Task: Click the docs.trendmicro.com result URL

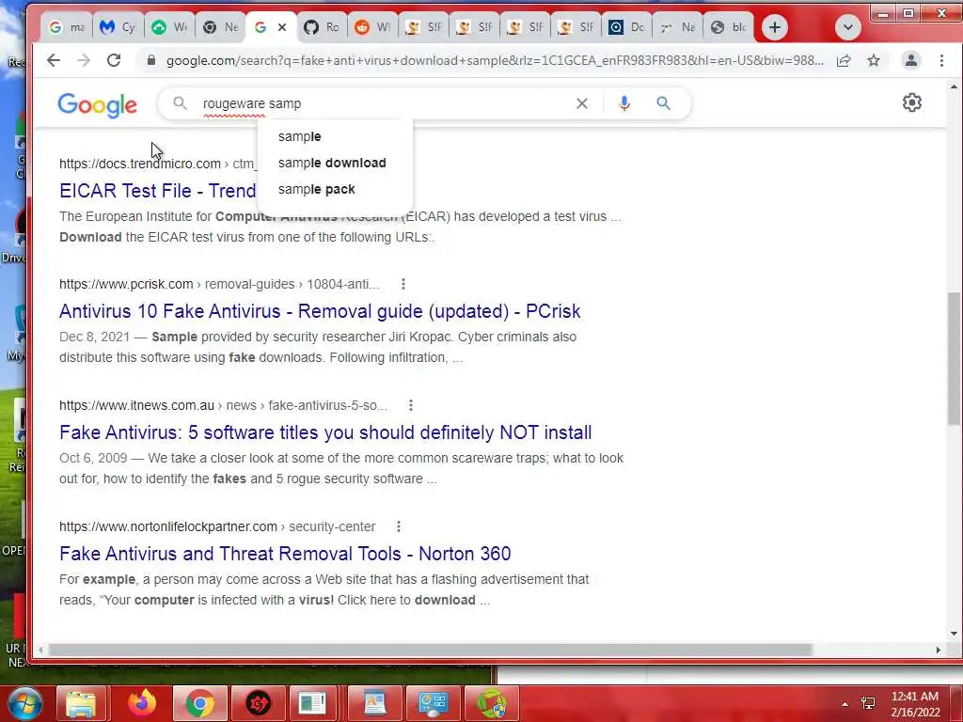Action: coord(157,164)
